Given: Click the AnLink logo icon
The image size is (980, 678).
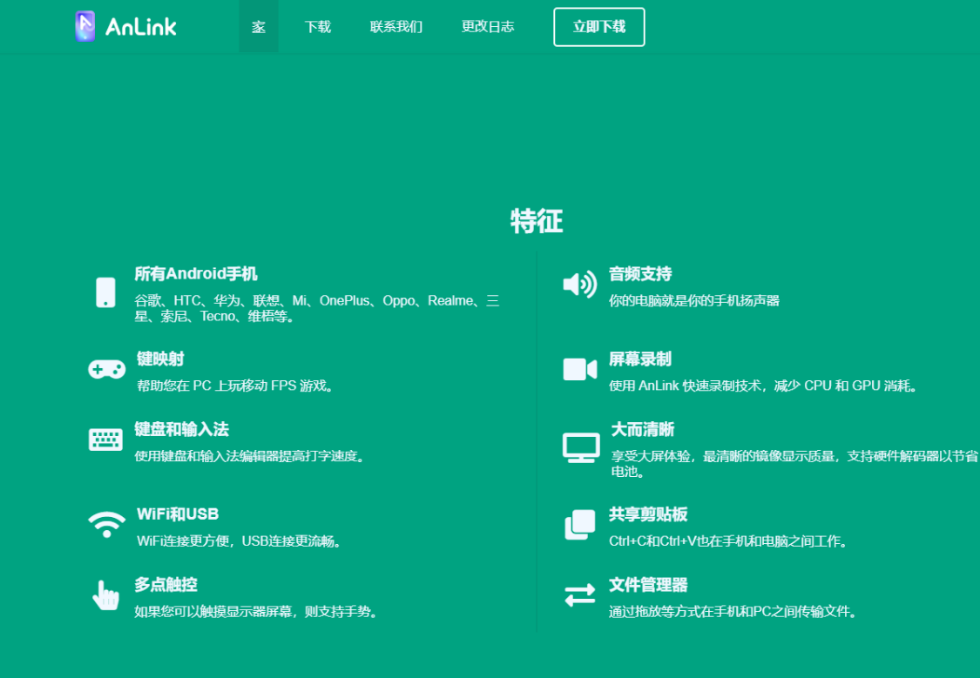Looking at the screenshot, I should click(85, 25).
